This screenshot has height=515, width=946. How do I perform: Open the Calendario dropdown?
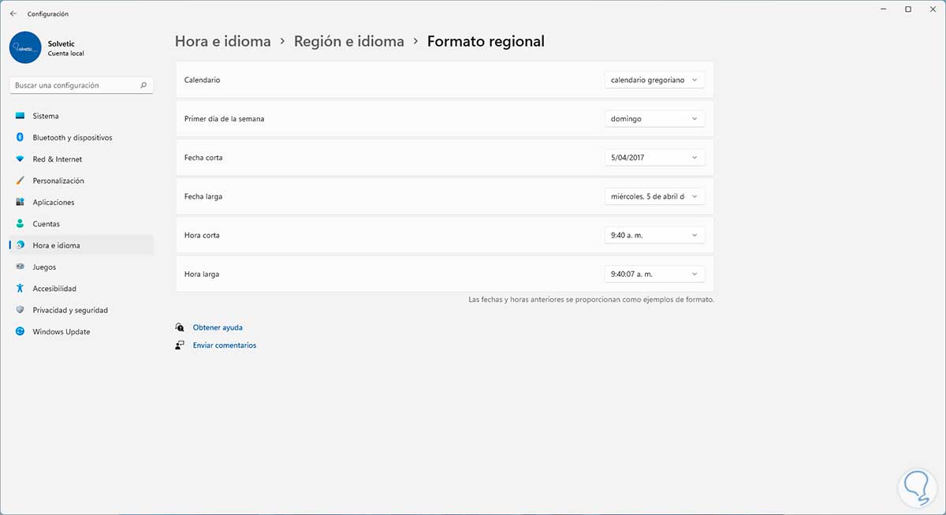coord(654,80)
